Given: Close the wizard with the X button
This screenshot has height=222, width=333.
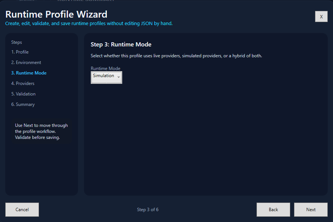Looking at the screenshot, I should [x=321, y=16].
